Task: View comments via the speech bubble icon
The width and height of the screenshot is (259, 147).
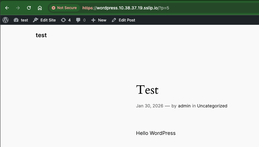Action: [x=78, y=20]
